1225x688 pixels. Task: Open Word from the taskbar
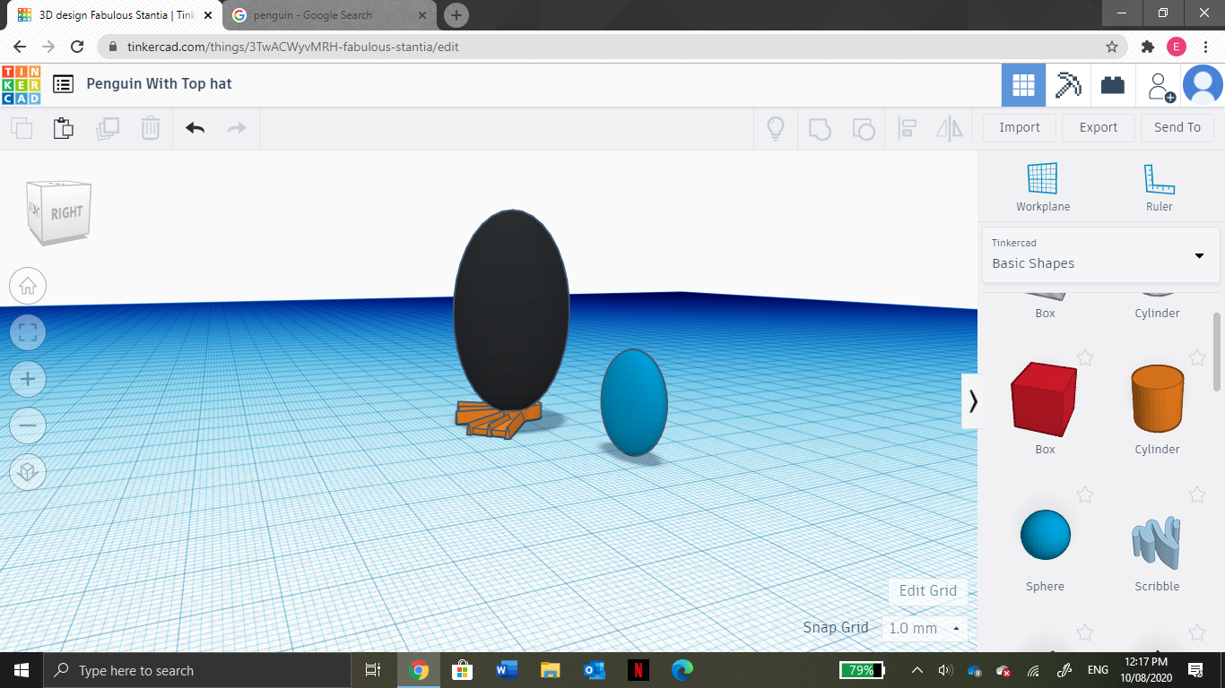[507, 670]
